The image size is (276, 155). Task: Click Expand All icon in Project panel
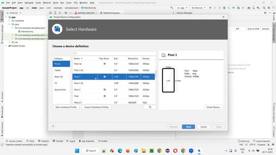tap(55, 13)
